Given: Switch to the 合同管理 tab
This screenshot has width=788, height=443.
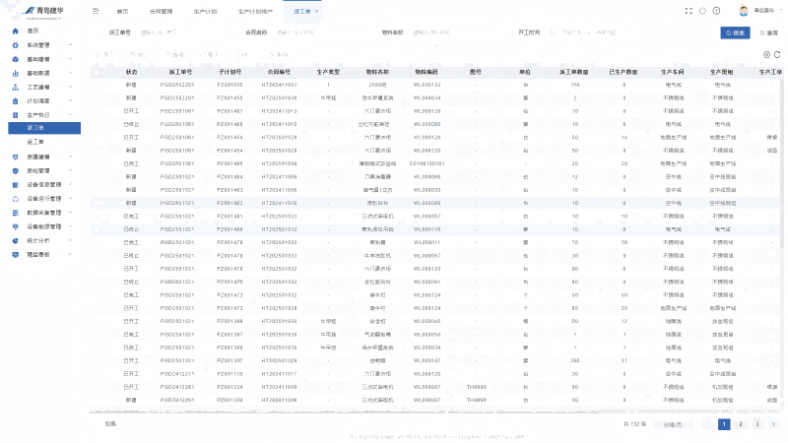Looking at the screenshot, I should pyautogui.click(x=160, y=10).
